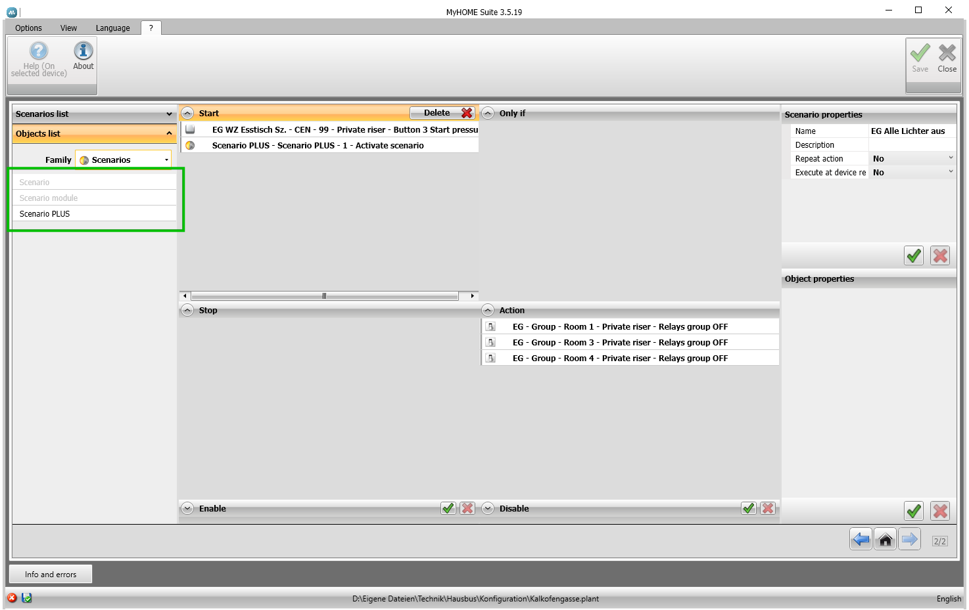Go to the home page icon
Viewport: 969px width, 610px height.
point(886,540)
